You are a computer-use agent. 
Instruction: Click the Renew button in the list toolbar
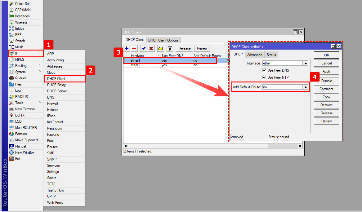(x=202, y=48)
